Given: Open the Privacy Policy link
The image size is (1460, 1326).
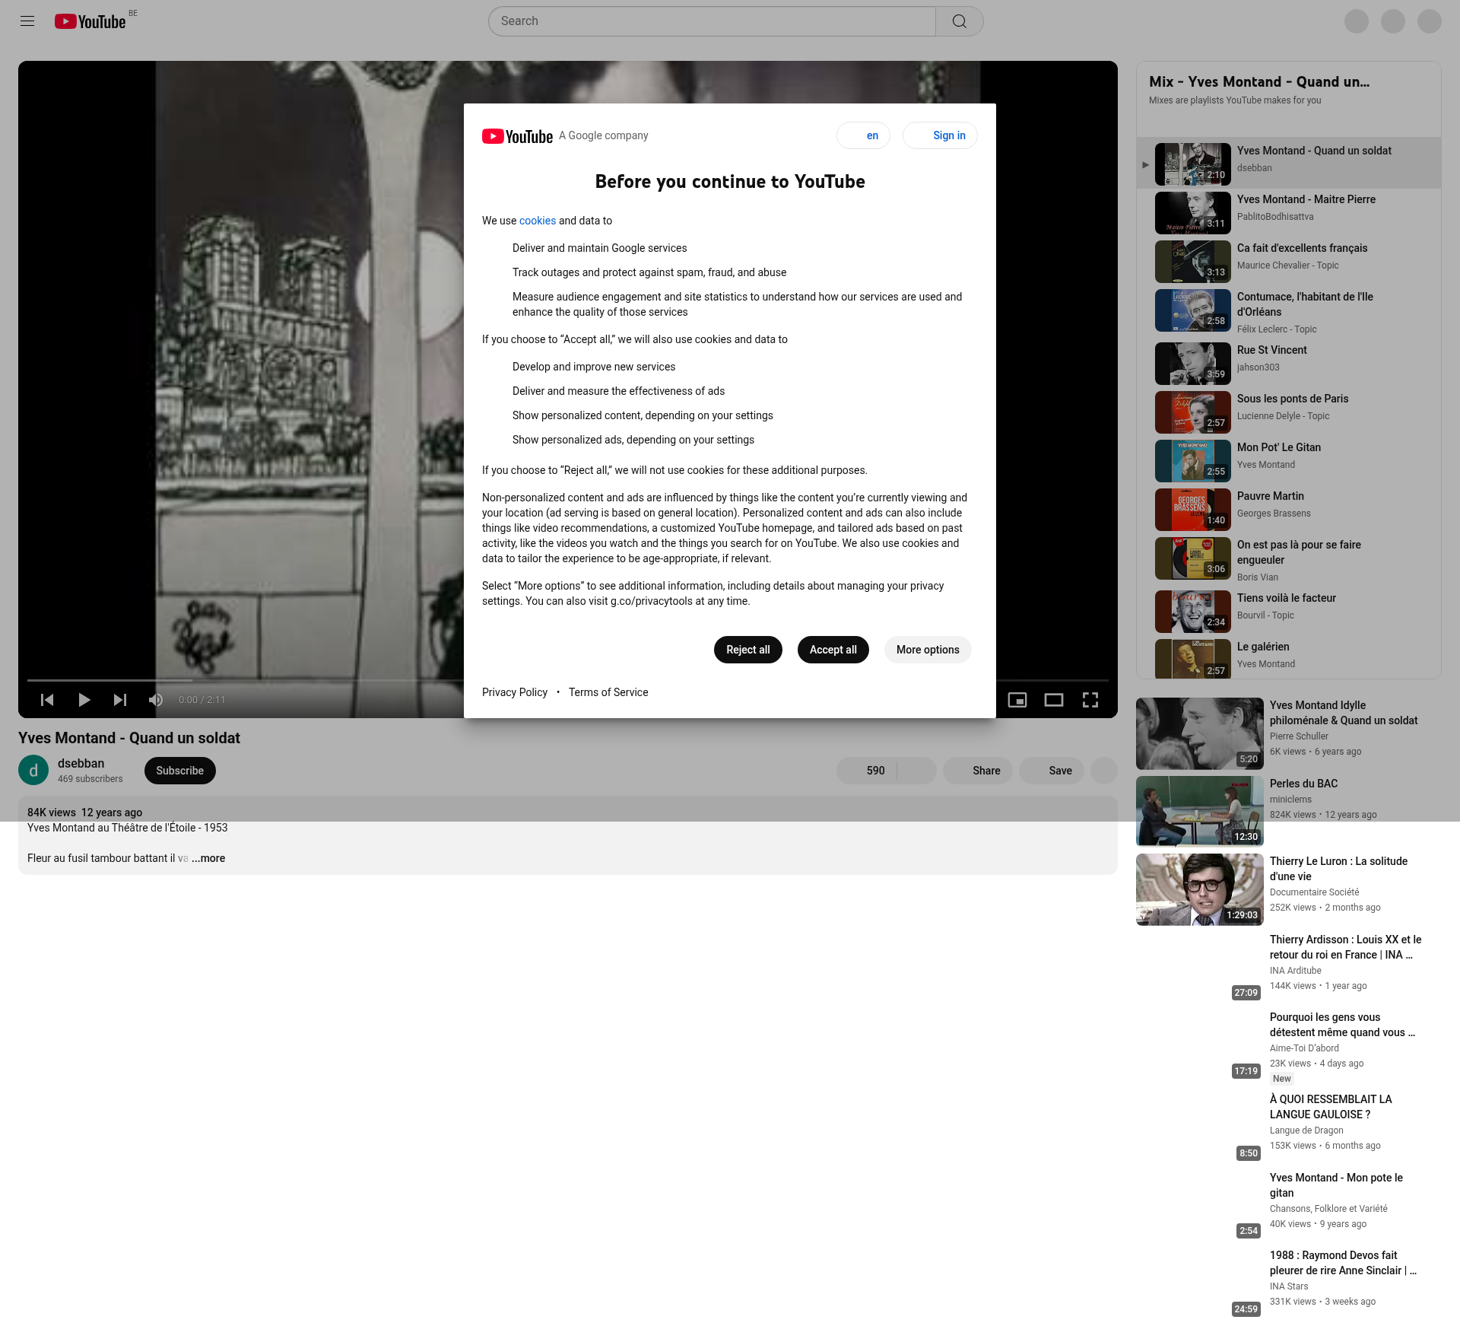Looking at the screenshot, I should point(515,692).
